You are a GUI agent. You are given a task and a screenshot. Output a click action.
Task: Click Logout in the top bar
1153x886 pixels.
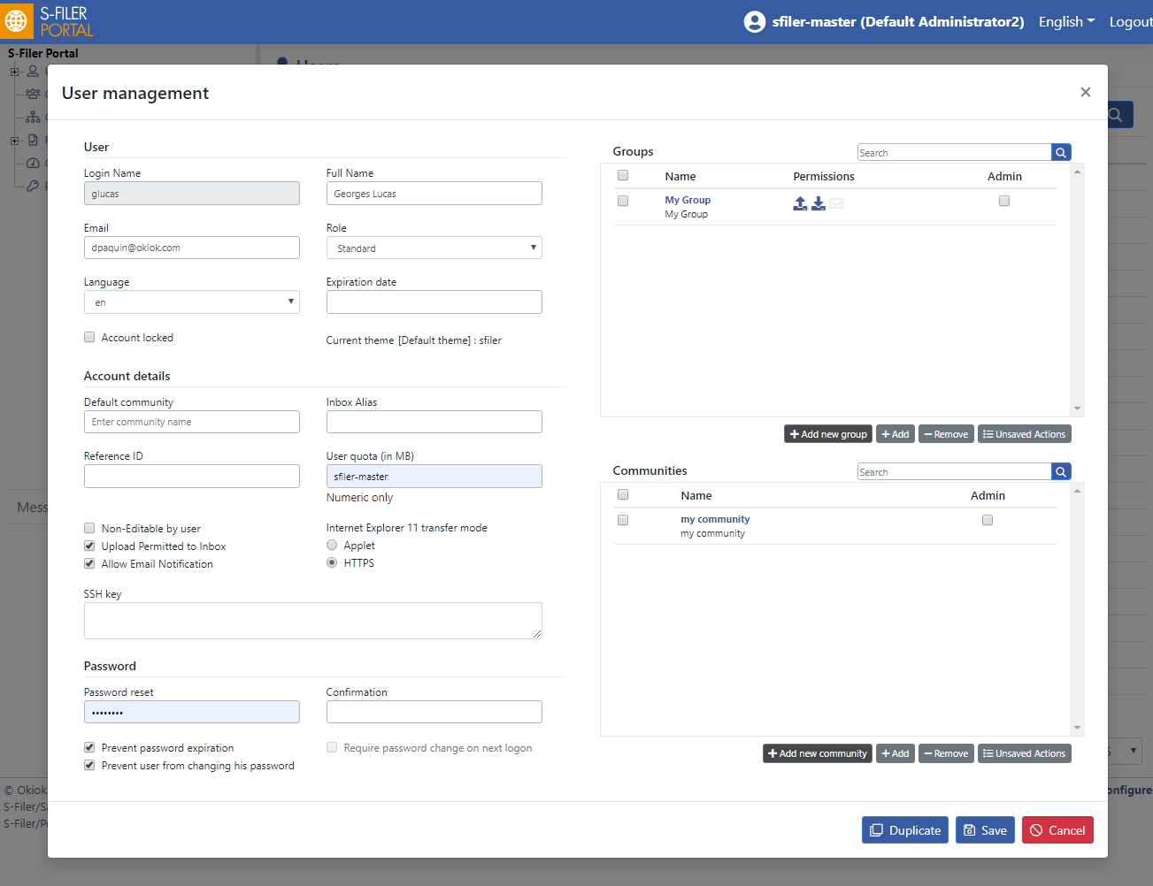point(1131,22)
